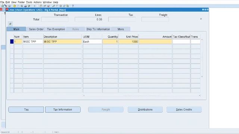Click the Folder Tools toolbar icon
This screenshot has height=134, width=239.
pyautogui.click(x=68, y=6)
